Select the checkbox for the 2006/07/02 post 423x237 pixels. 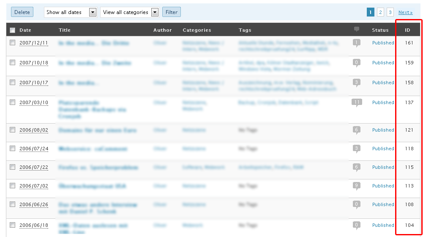[x=13, y=185]
